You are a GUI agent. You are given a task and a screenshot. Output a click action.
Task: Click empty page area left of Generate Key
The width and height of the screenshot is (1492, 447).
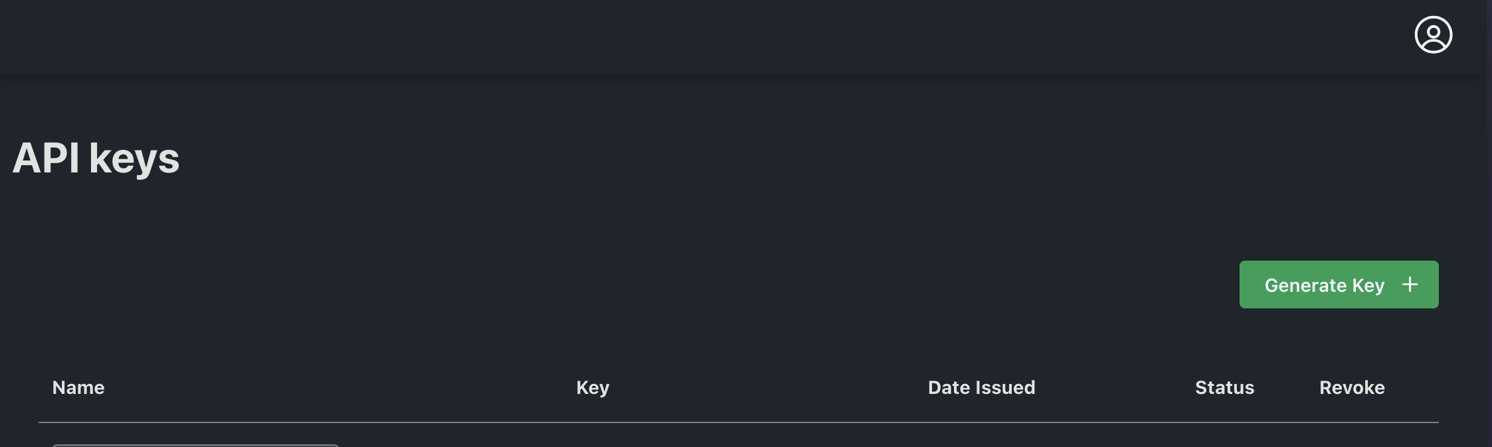coord(797,285)
